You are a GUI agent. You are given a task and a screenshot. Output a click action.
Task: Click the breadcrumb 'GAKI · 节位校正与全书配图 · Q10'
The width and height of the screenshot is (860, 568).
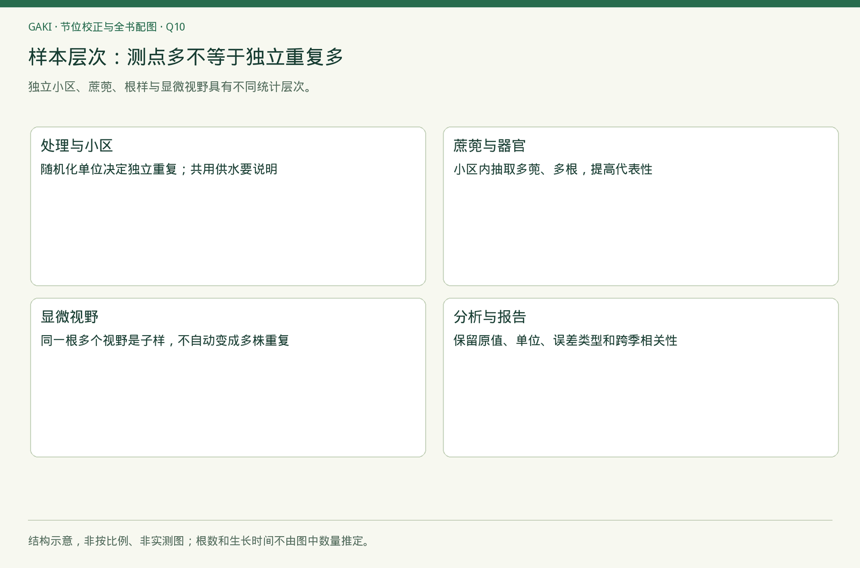tap(106, 27)
